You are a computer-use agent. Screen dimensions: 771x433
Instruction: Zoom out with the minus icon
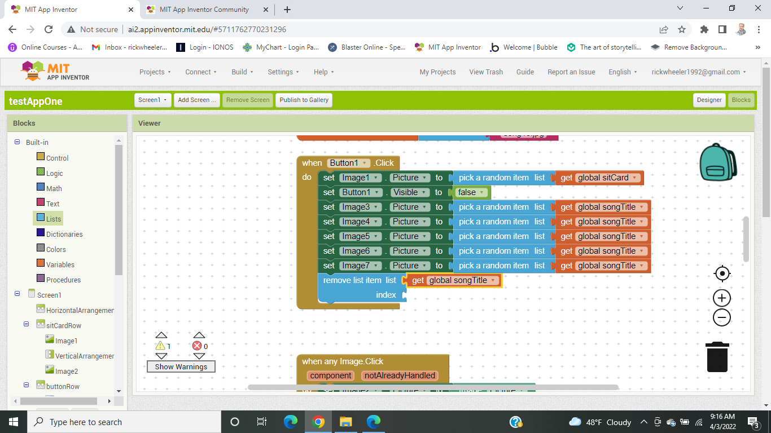[722, 317]
